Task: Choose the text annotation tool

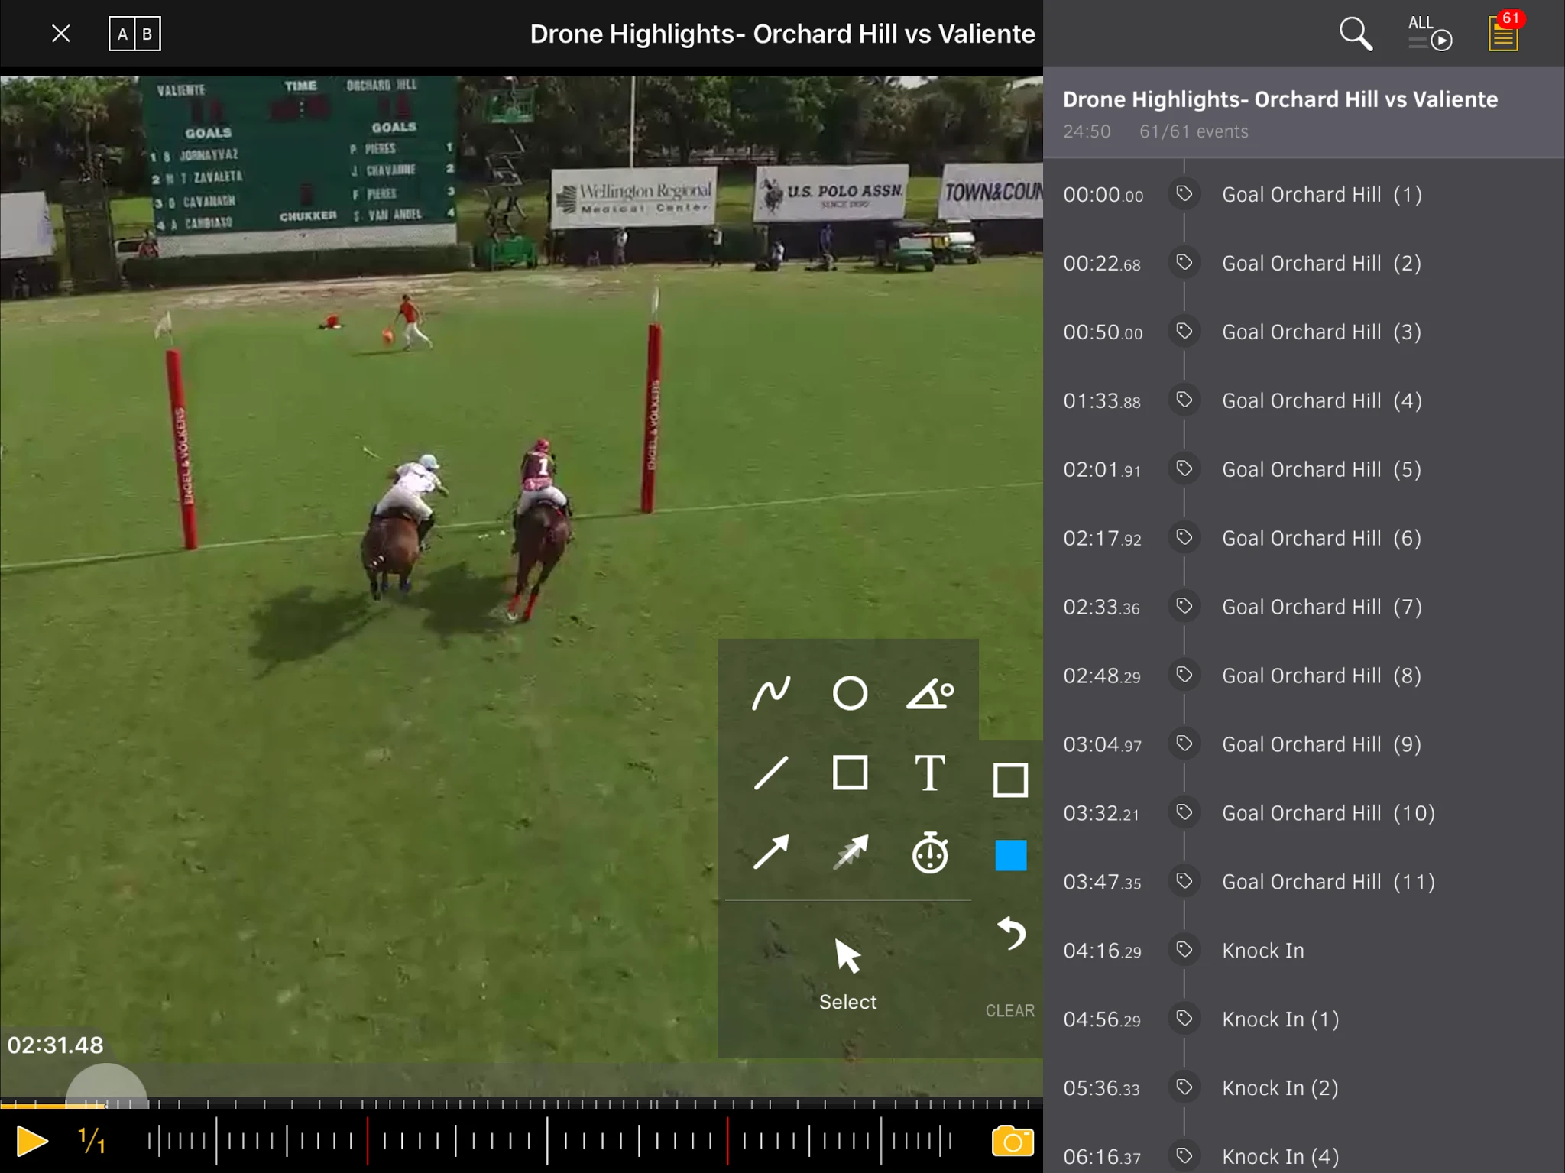Action: [930, 773]
